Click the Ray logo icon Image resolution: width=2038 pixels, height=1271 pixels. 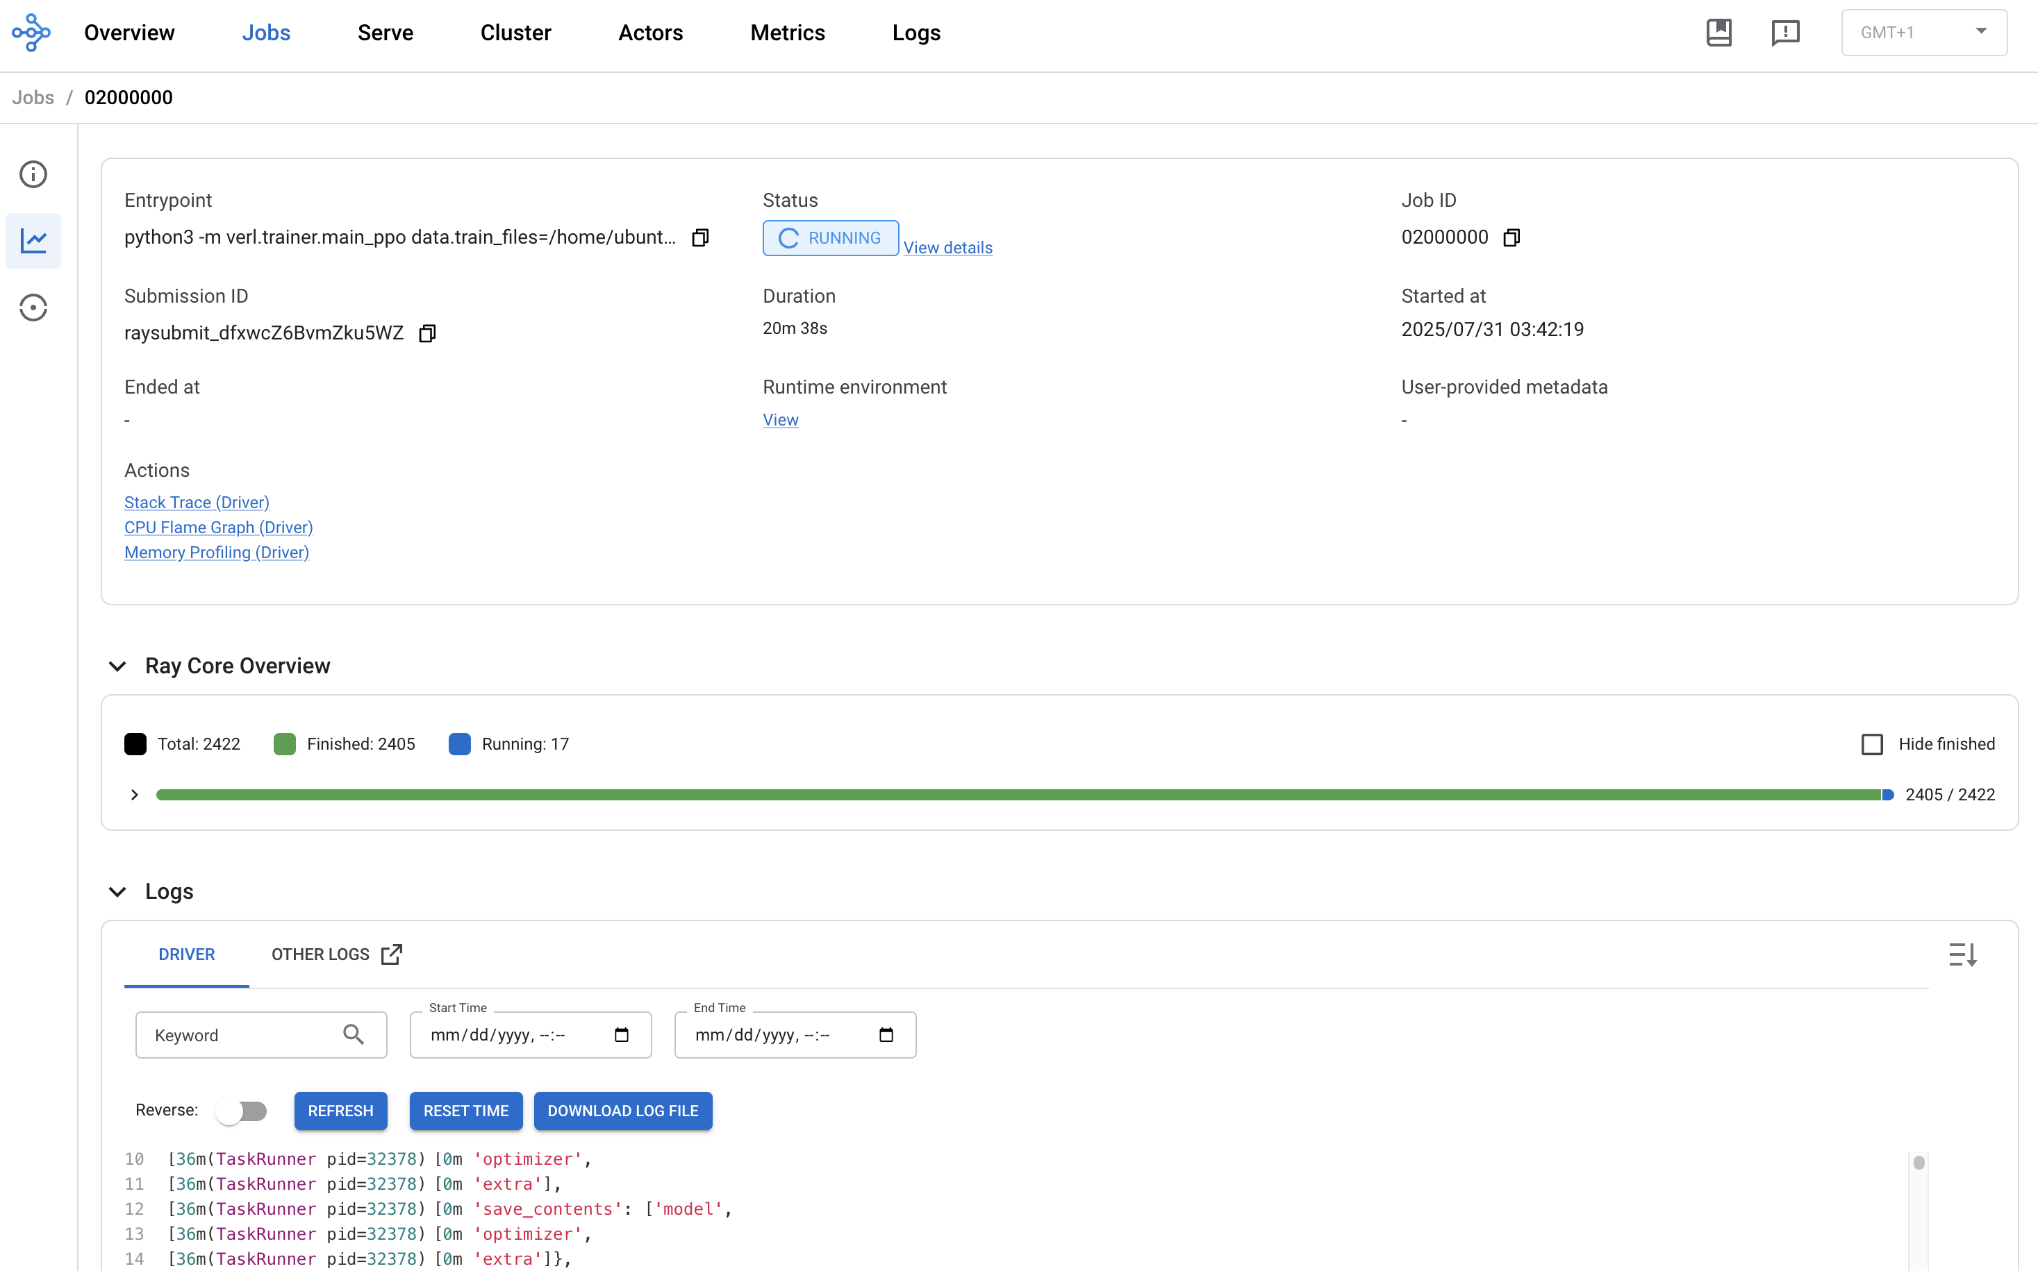(31, 33)
